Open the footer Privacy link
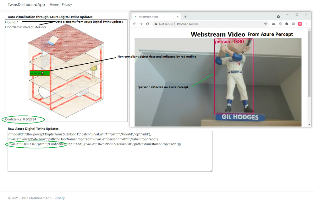The width and height of the screenshot is (314, 200). point(59,198)
